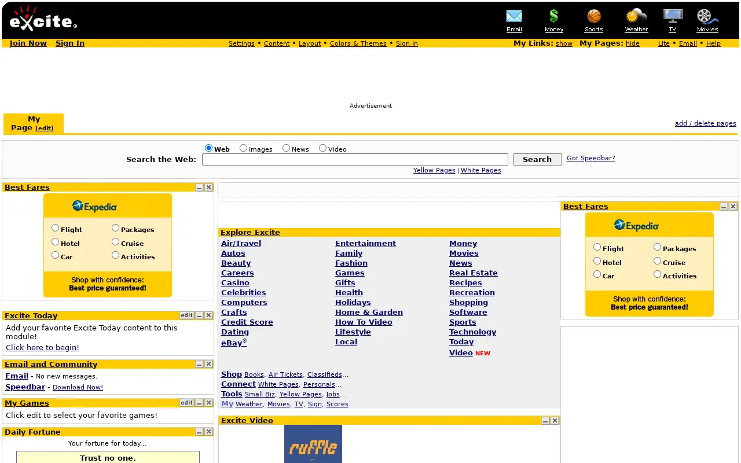Screen dimensions: 741x463
Task: Click the Join Now link
Action: tap(28, 43)
